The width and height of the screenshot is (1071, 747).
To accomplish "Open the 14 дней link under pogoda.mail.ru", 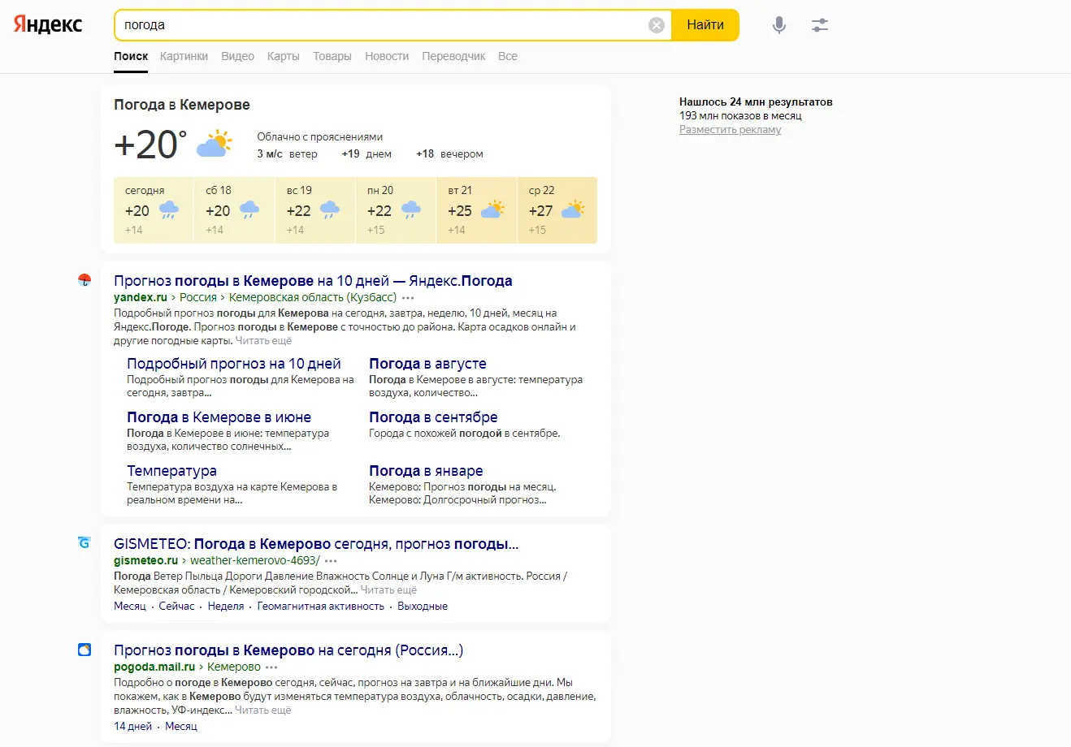I will point(132,727).
